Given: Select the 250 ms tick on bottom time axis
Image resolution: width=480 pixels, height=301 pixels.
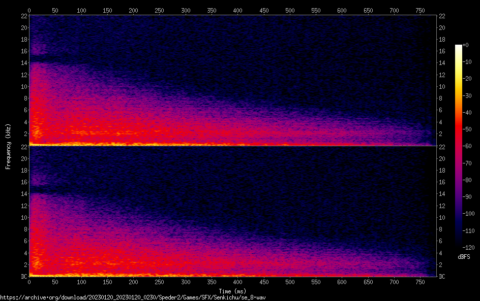Looking at the screenshot, I should 159,282.
